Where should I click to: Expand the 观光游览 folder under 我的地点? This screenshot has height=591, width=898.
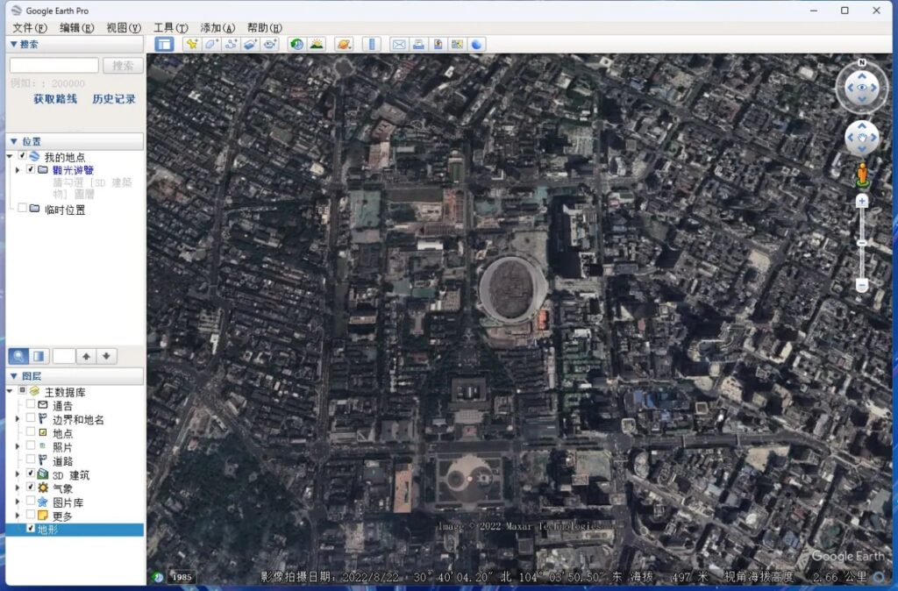coord(19,169)
